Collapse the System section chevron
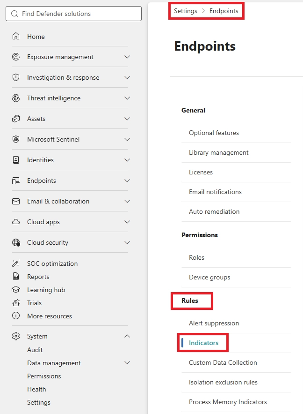Image resolution: width=303 pixels, height=414 pixels. point(127,336)
